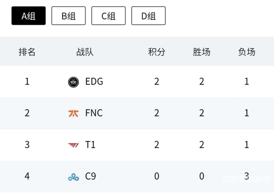Click the rank 4 row number
This screenshot has width=274, height=194.
click(27, 176)
